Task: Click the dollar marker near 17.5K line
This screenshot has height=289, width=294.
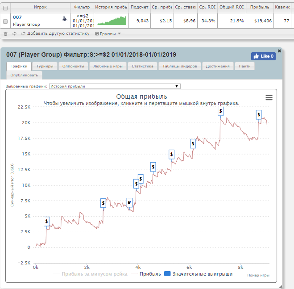Action: coord(193,144)
